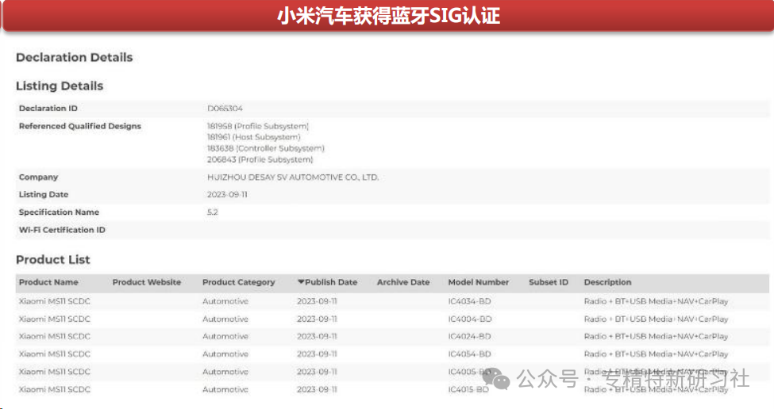Select model number IC4054-BD
The image size is (774, 409).
point(469,354)
